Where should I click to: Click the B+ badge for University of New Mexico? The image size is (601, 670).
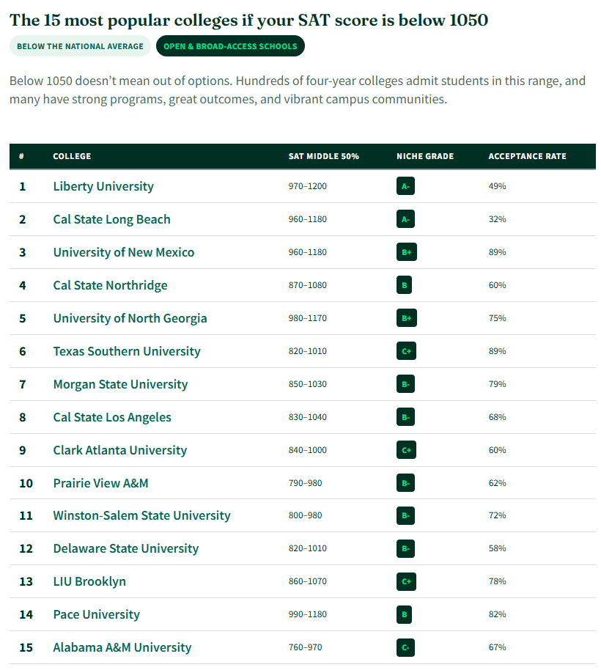pyautogui.click(x=407, y=252)
